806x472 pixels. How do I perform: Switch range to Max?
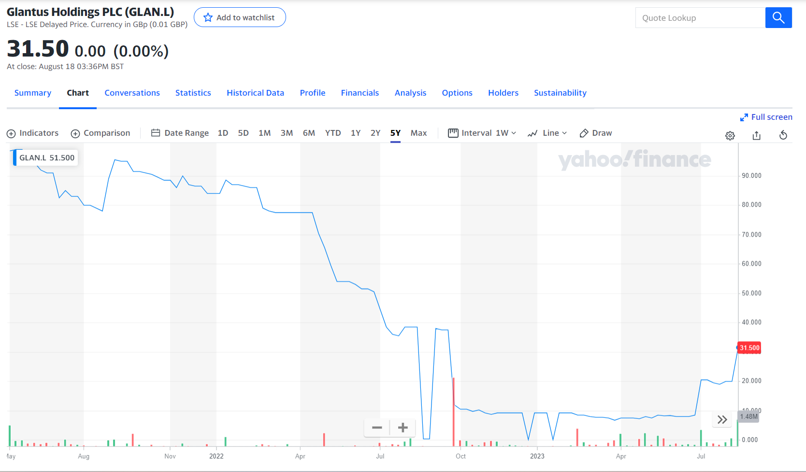pos(418,133)
